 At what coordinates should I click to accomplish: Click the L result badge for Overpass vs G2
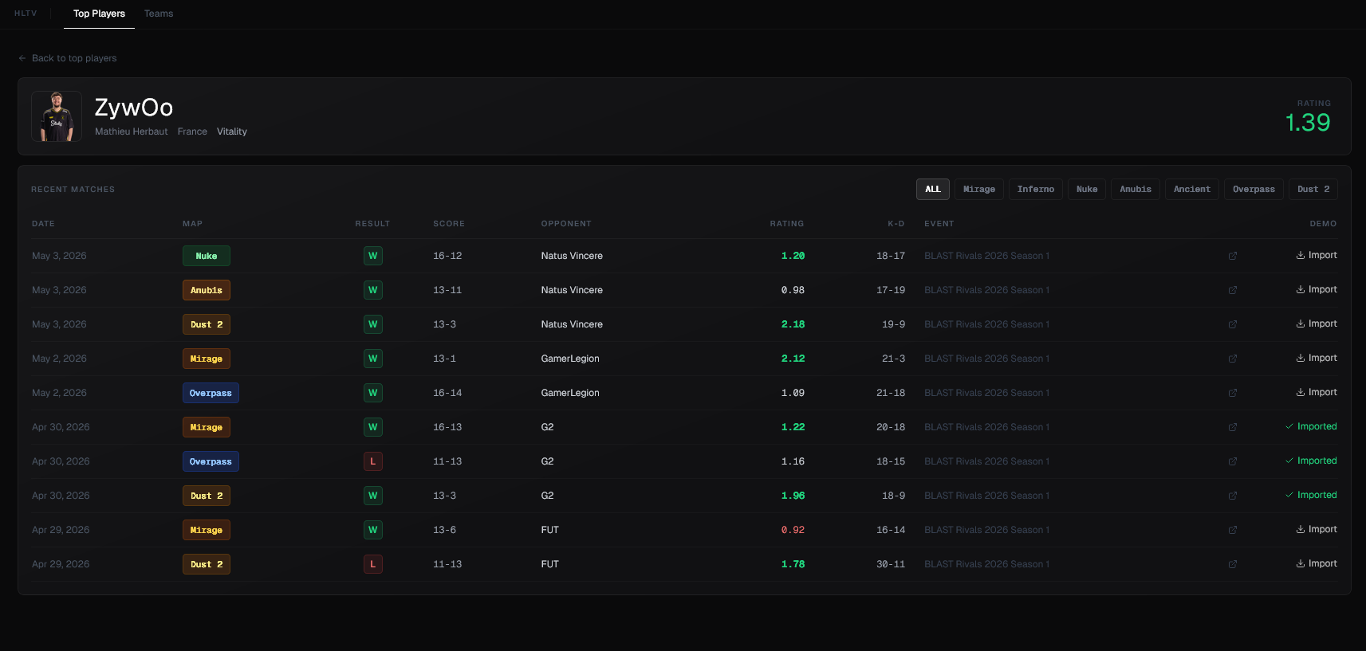372,461
